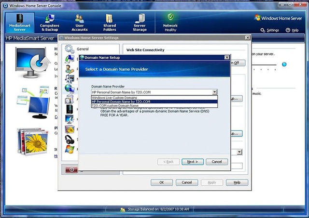This screenshot has height=218, width=309.
Task: Click OK in Settings dialog
Action: [x=162, y=182]
